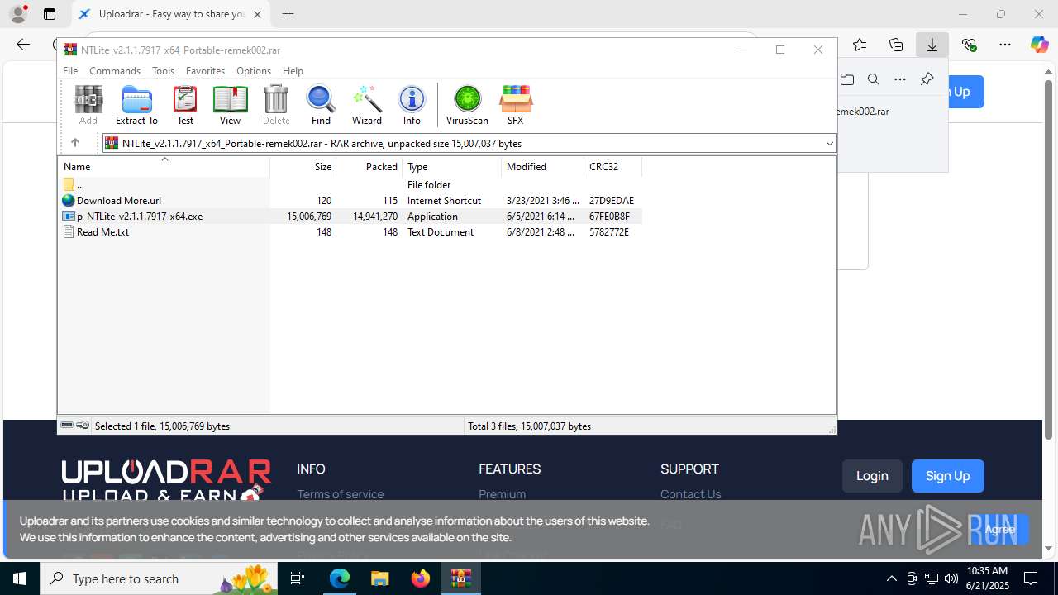Run the Test archive tool
This screenshot has height=595, width=1058.
185,105
